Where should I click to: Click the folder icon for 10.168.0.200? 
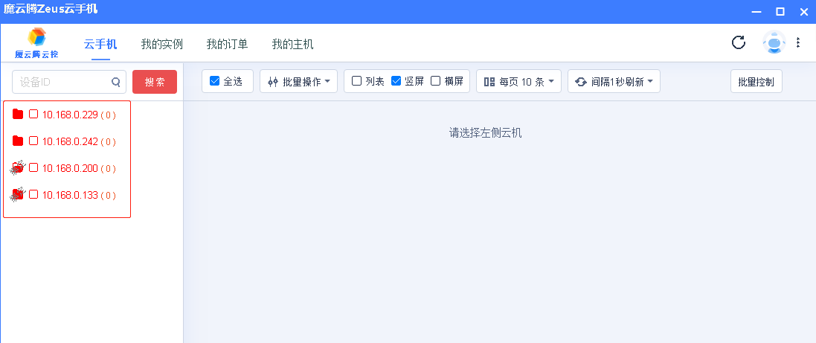[18, 167]
